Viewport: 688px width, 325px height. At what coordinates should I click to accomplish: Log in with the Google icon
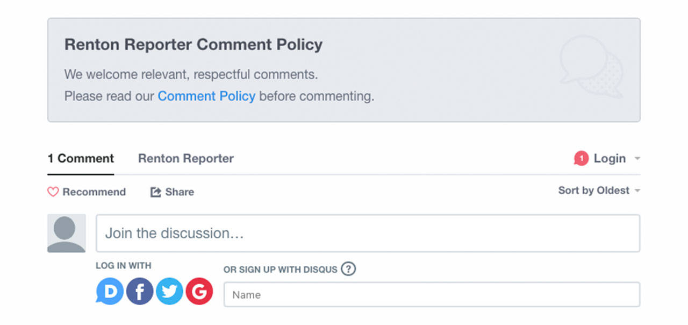point(199,291)
